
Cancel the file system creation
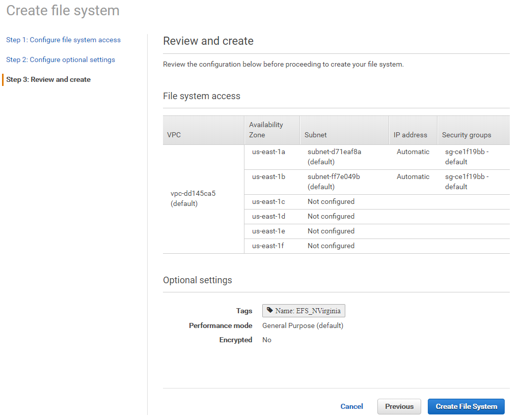click(x=351, y=406)
